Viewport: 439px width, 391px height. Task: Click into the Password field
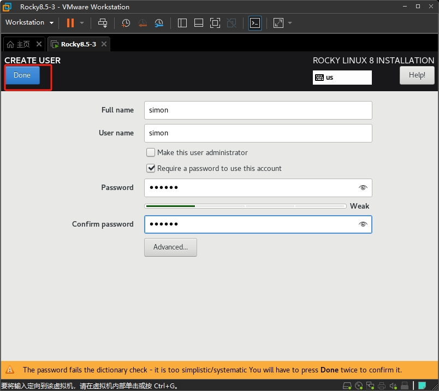pyautogui.click(x=258, y=188)
